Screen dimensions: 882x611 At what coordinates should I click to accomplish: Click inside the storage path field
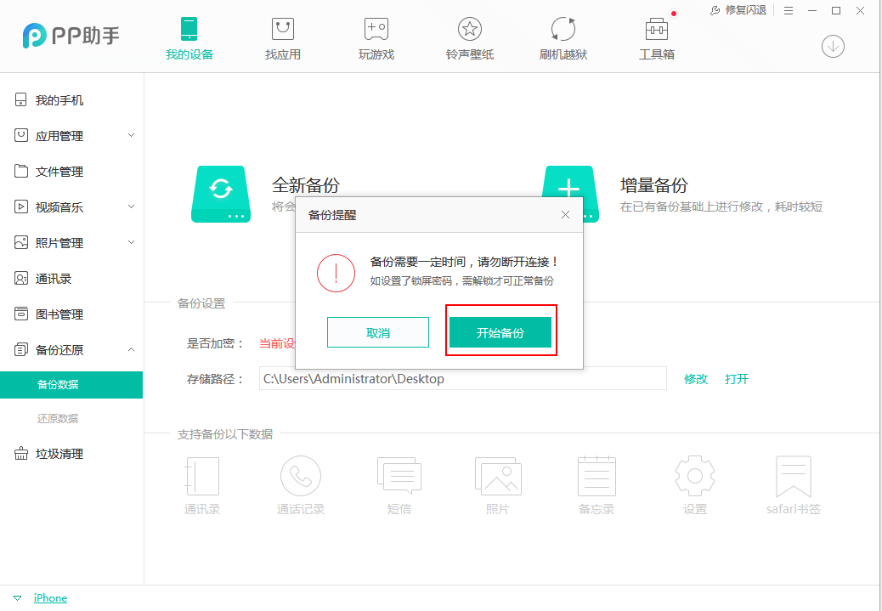pos(463,379)
